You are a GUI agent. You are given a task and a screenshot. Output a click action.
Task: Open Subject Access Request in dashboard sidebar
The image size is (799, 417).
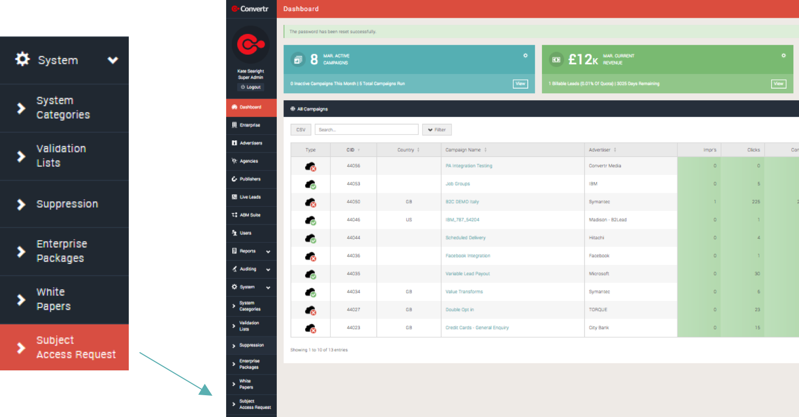tap(251, 404)
